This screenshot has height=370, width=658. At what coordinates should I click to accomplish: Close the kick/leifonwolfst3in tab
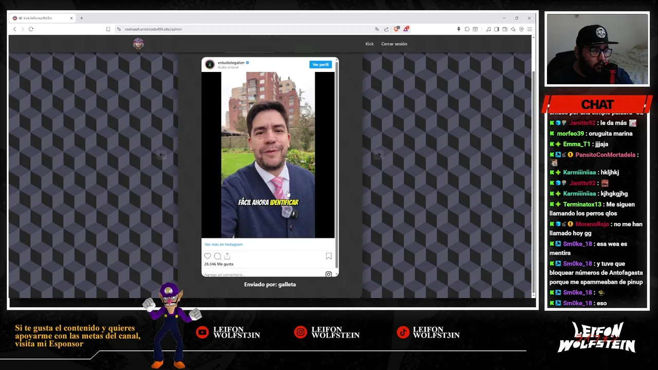pyautogui.click(x=71, y=18)
